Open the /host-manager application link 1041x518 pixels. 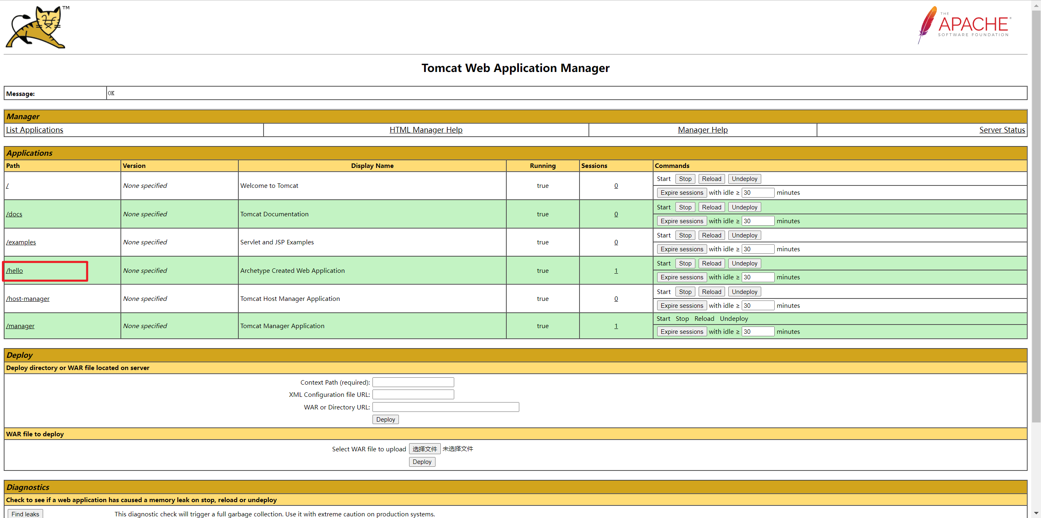pos(28,298)
